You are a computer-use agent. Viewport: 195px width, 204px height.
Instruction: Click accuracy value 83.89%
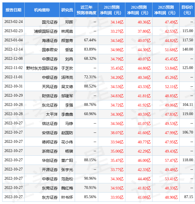90,49
